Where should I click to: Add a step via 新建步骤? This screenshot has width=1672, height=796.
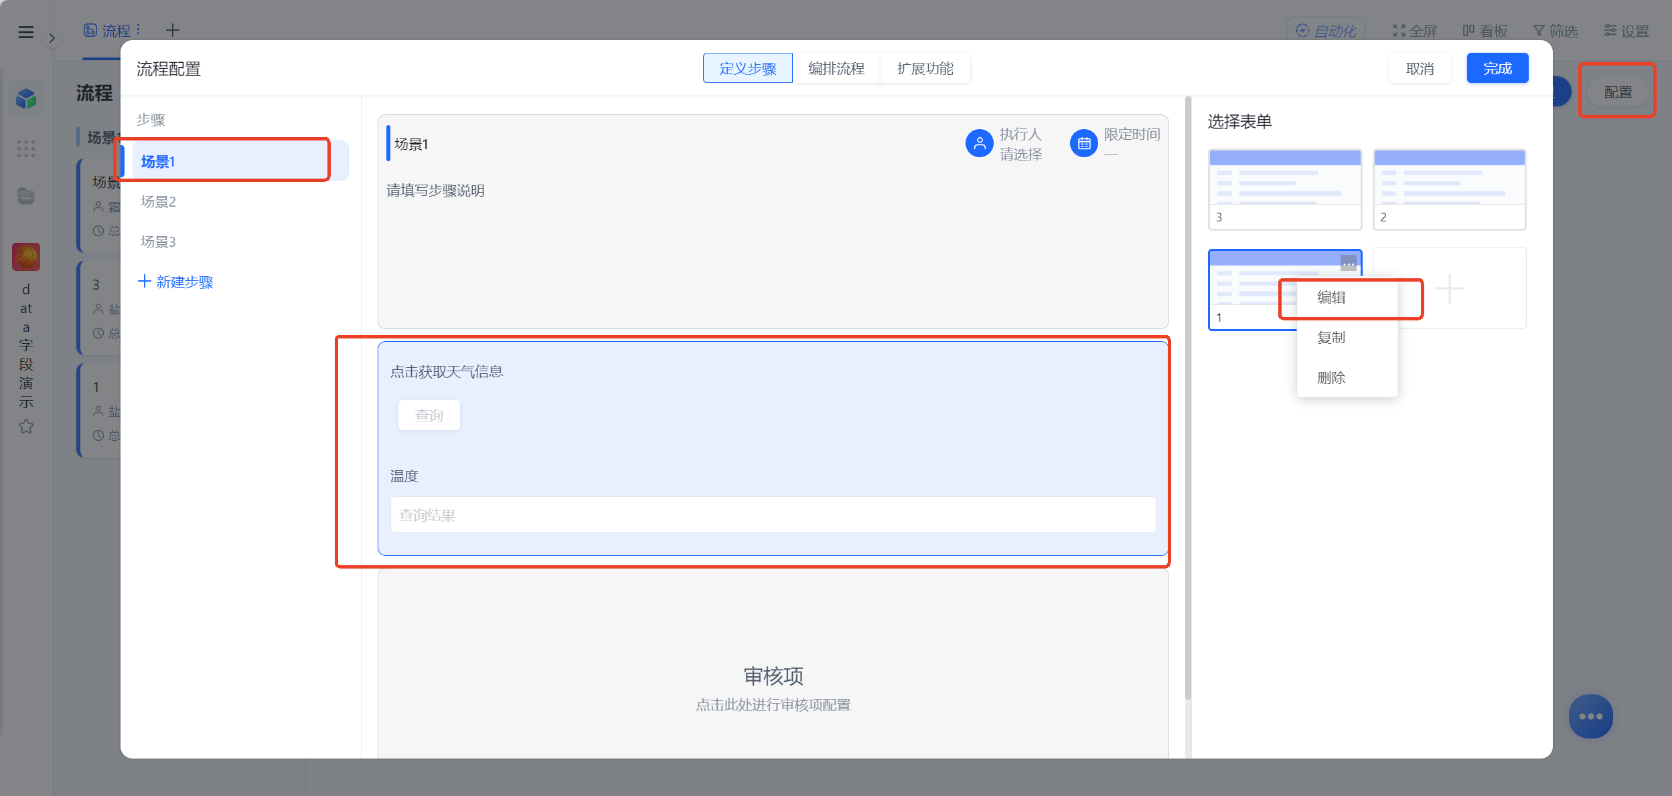[x=175, y=282]
